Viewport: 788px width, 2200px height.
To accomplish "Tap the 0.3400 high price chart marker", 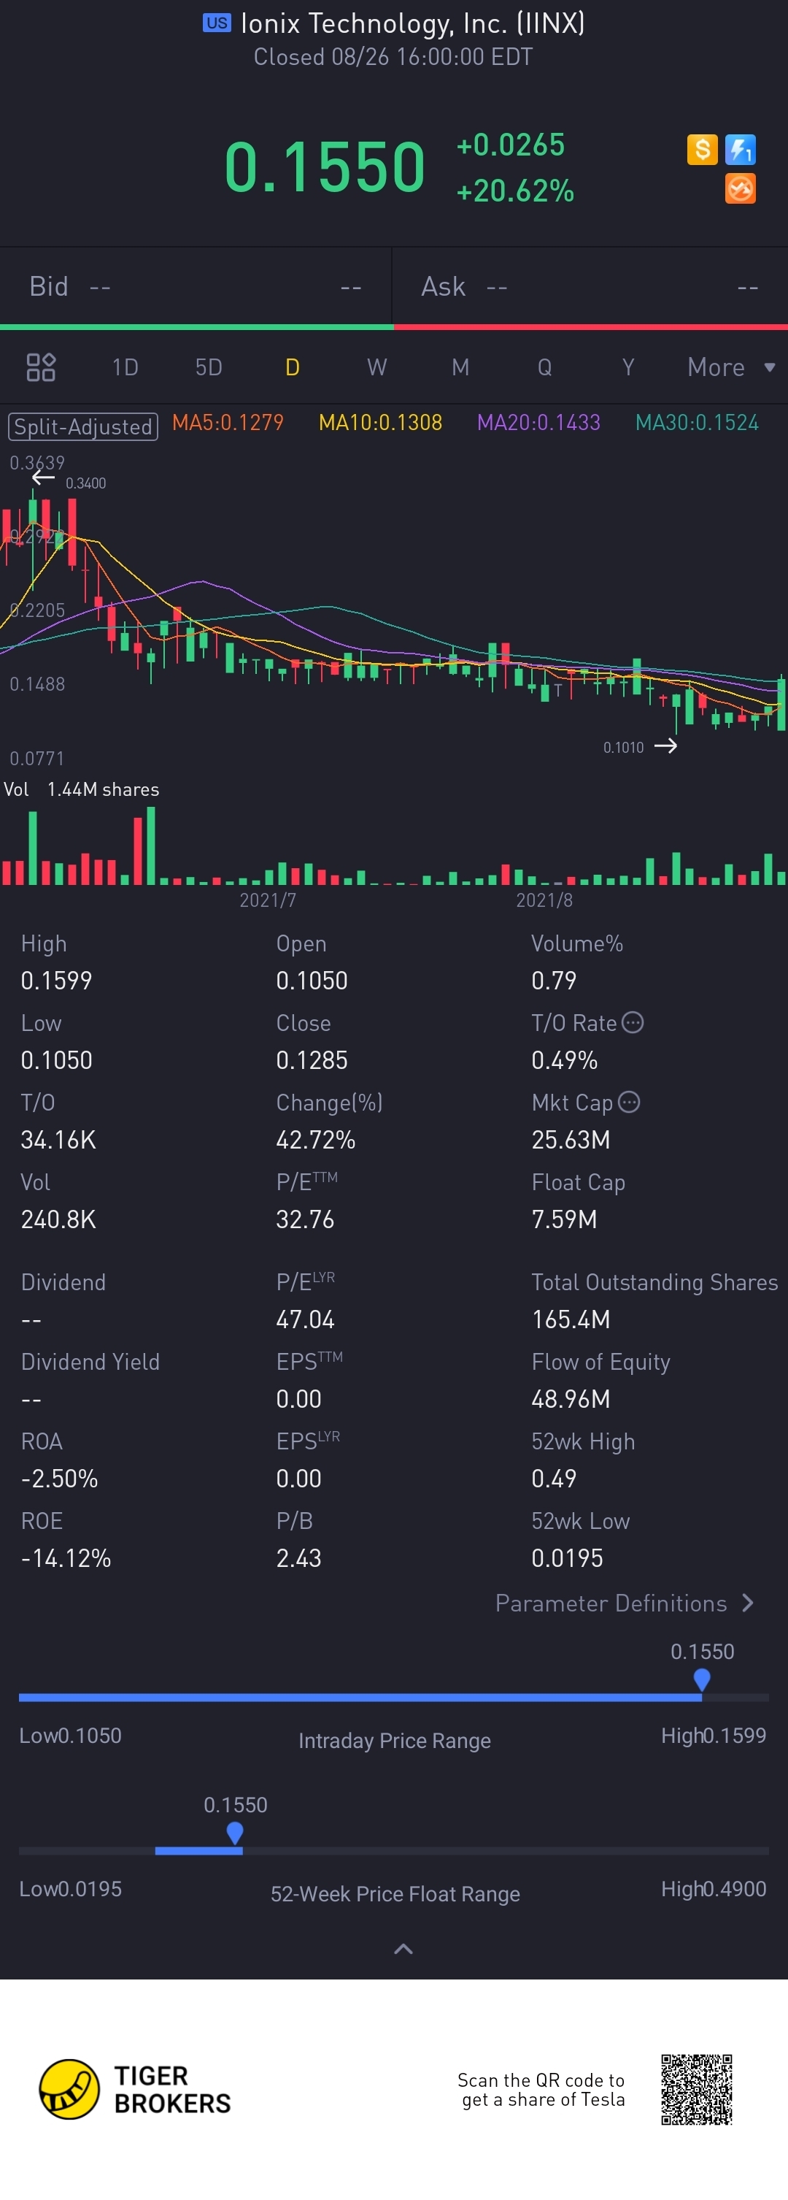I will pos(69,481).
